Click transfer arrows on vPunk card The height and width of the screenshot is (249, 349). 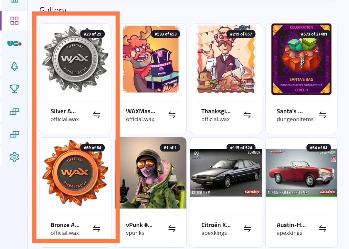172,229
